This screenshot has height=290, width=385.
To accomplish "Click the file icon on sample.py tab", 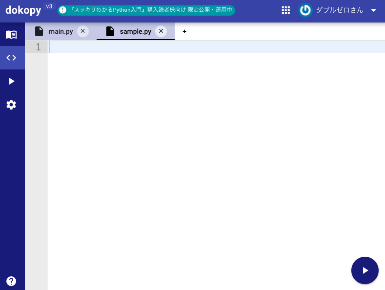I will pos(110,31).
